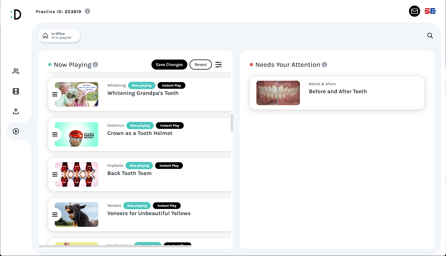446x256 pixels.
Task: Instant Play Whitening Grandpa's Teeth
Action: pos(171,85)
